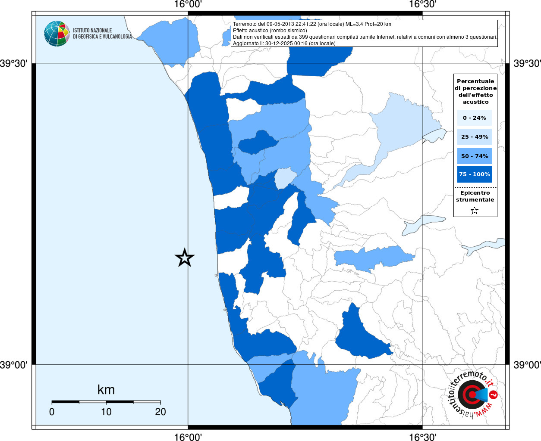Click the legend's epicenter star symbol
Screen dimensions: 541x441
[475, 211]
